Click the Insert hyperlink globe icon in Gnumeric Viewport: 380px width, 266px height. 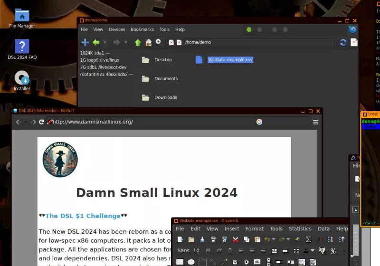pyautogui.click(x=297, y=239)
